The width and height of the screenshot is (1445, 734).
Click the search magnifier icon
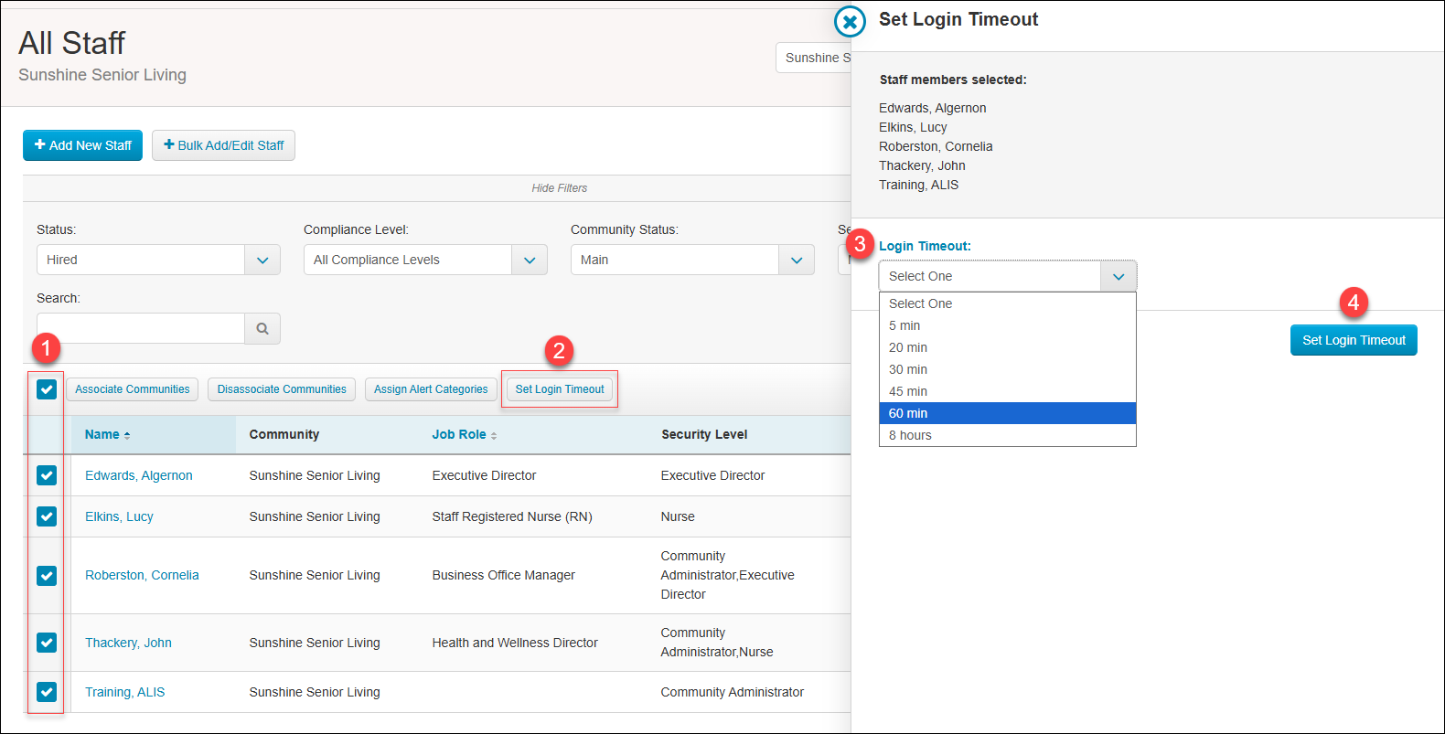tap(262, 328)
